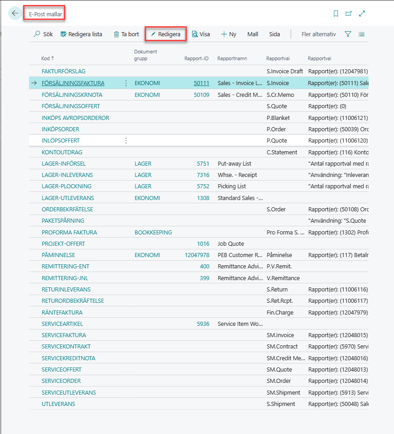
Task: Sort by Kod column header
Action: [x=48, y=58]
